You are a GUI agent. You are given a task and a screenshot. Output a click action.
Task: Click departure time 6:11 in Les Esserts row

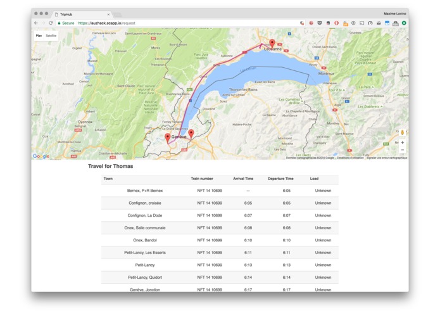(287, 252)
